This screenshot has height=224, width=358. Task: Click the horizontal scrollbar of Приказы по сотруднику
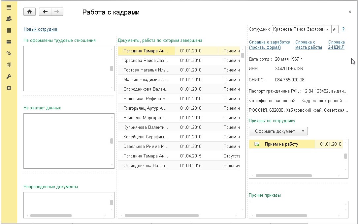[x=283, y=176]
